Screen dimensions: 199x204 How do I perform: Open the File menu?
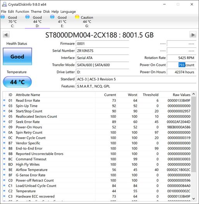coord(3,12)
